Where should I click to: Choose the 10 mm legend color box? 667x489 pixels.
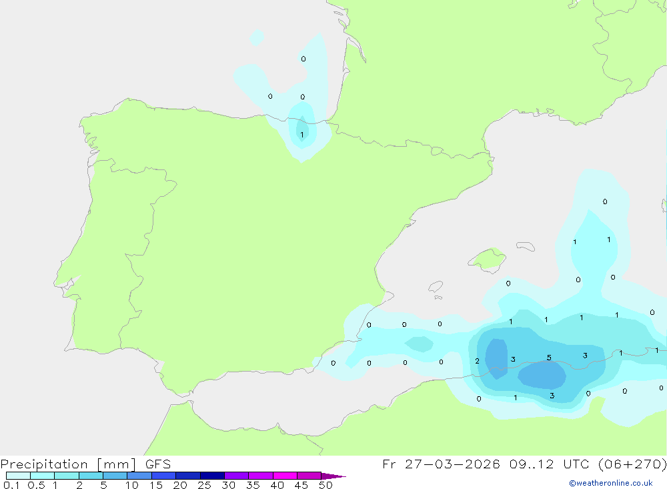coord(139,476)
